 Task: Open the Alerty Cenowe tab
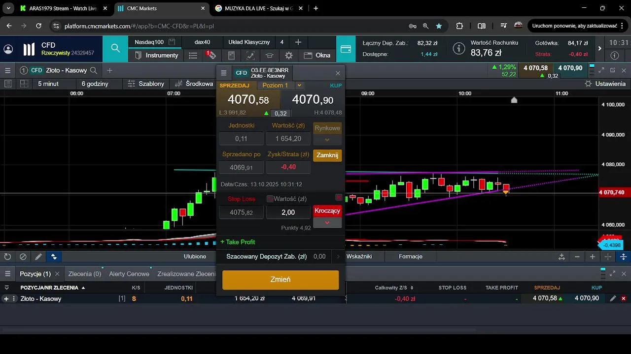[129, 274]
